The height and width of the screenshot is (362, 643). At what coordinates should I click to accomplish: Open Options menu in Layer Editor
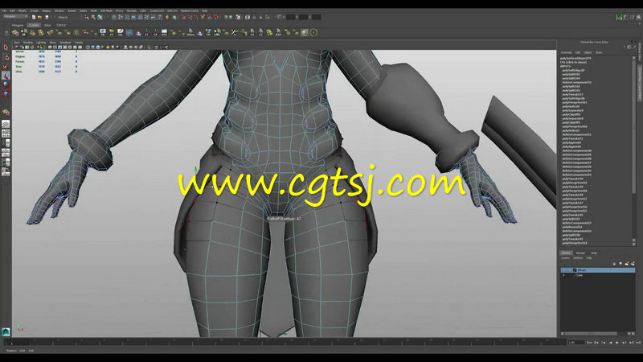(578, 258)
